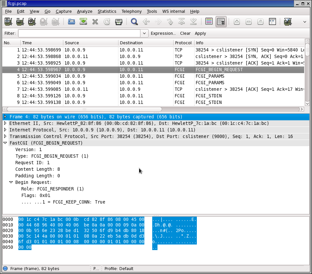312x274 pixels.
Task: Jump to last packet icon
Action: 193,22
